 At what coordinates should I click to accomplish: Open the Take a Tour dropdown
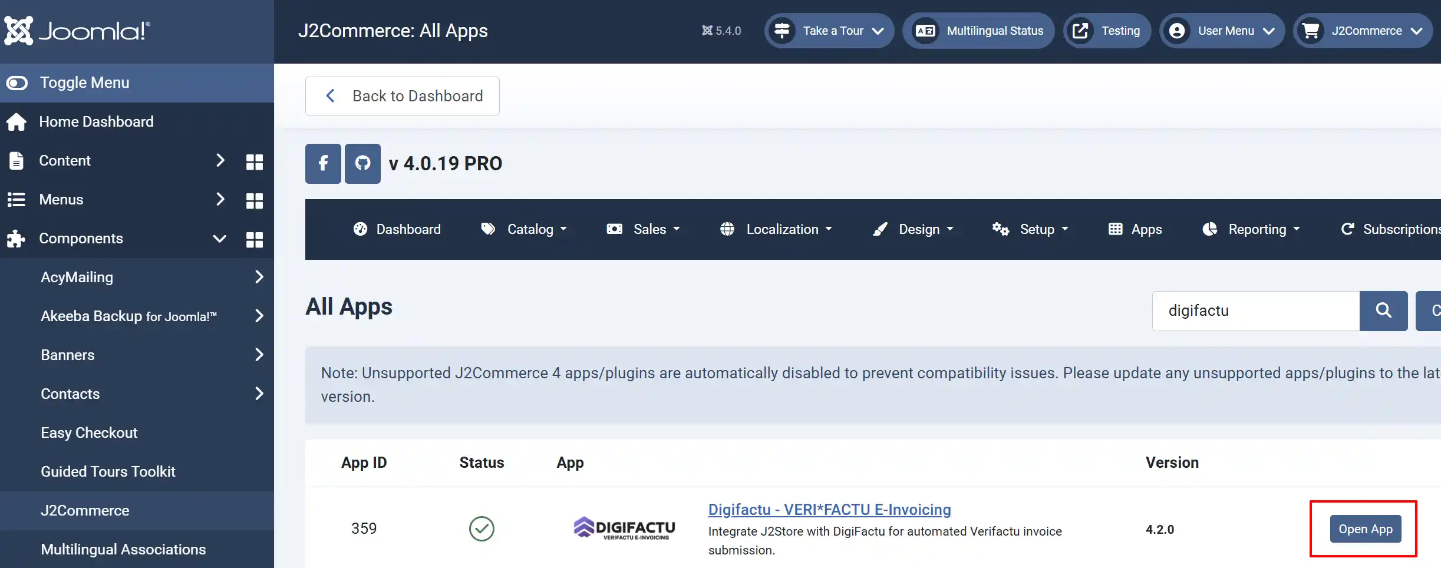pyautogui.click(x=829, y=31)
